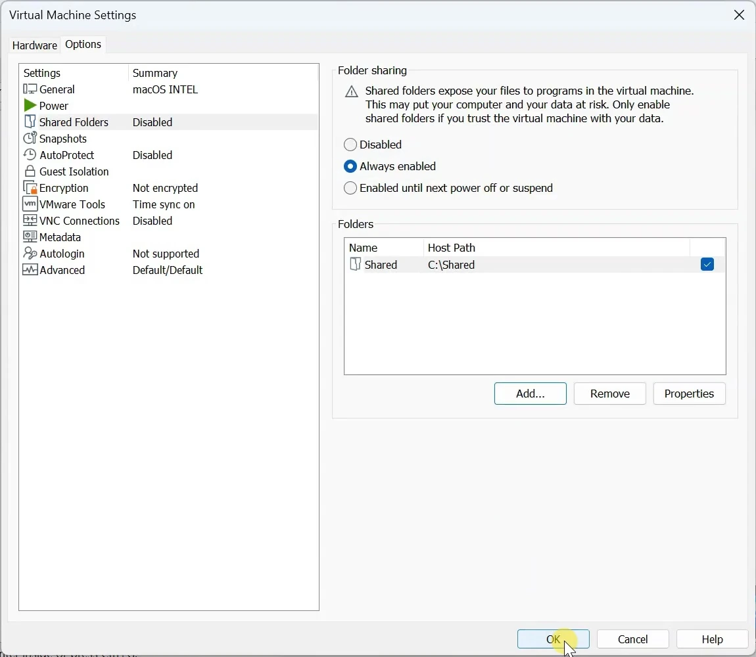The width and height of the screenshot is (756, 657).
Task: Select the General settings row label
Action: 57,89
